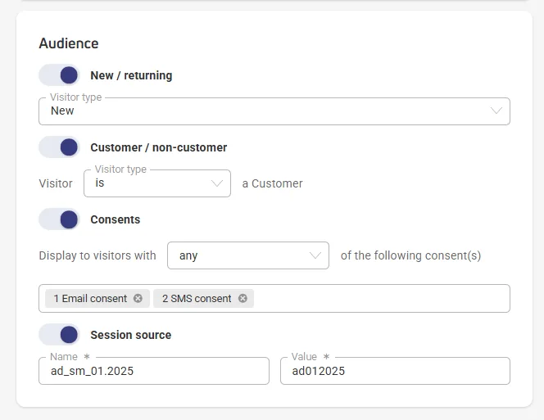Click the chevron beside 'is' value
544x420 pixels.
pyautogui.click(x=217, y=183)
